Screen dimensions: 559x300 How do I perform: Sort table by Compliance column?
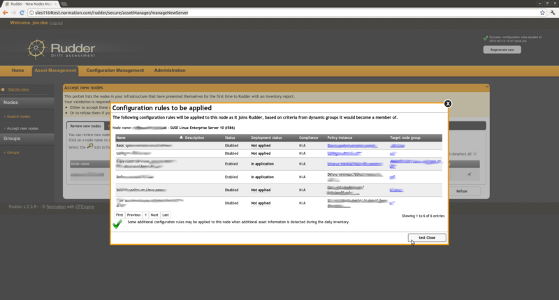click(x=308, y=137)
